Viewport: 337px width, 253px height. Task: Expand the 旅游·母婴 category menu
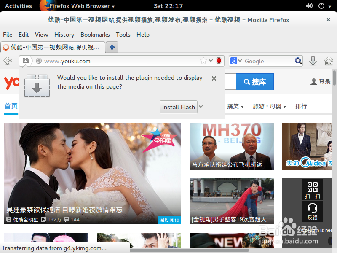tap(270, 106)
